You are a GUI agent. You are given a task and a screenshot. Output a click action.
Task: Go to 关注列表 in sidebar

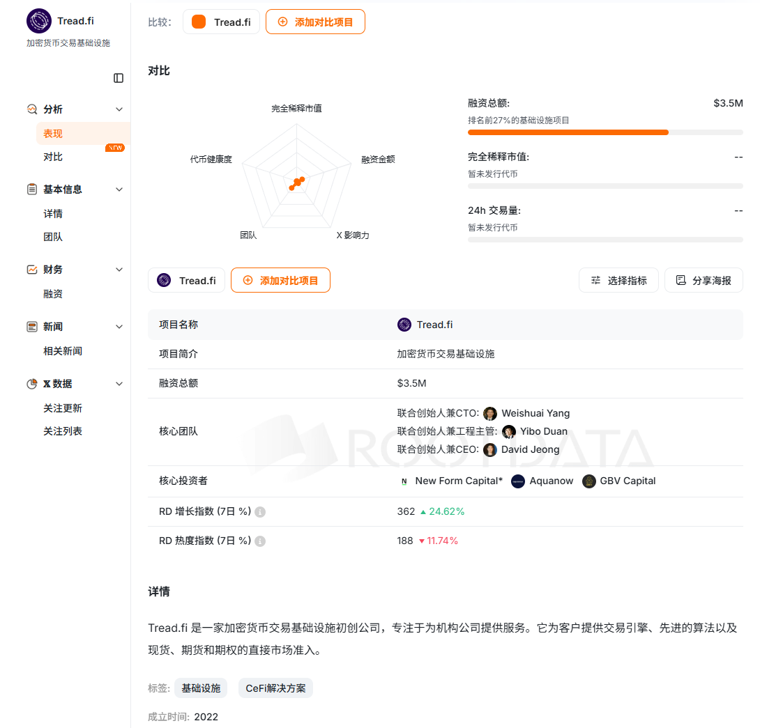[63, 431]
